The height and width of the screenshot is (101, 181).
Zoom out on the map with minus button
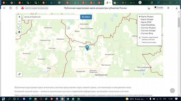(x=19, y=21)
